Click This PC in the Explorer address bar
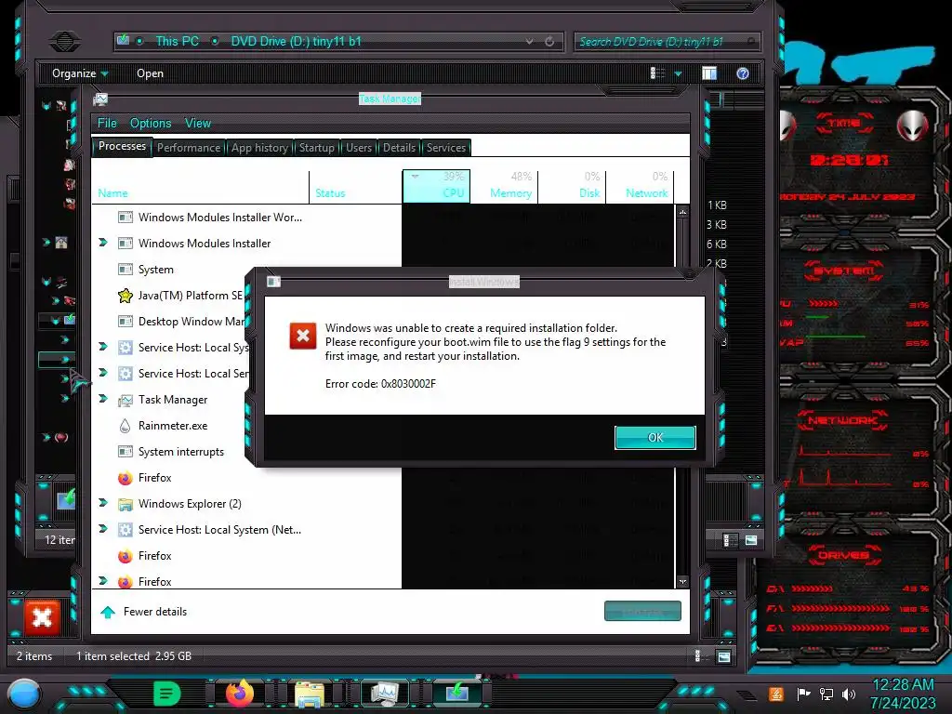The image size is (952, 714). pos(177,41)
